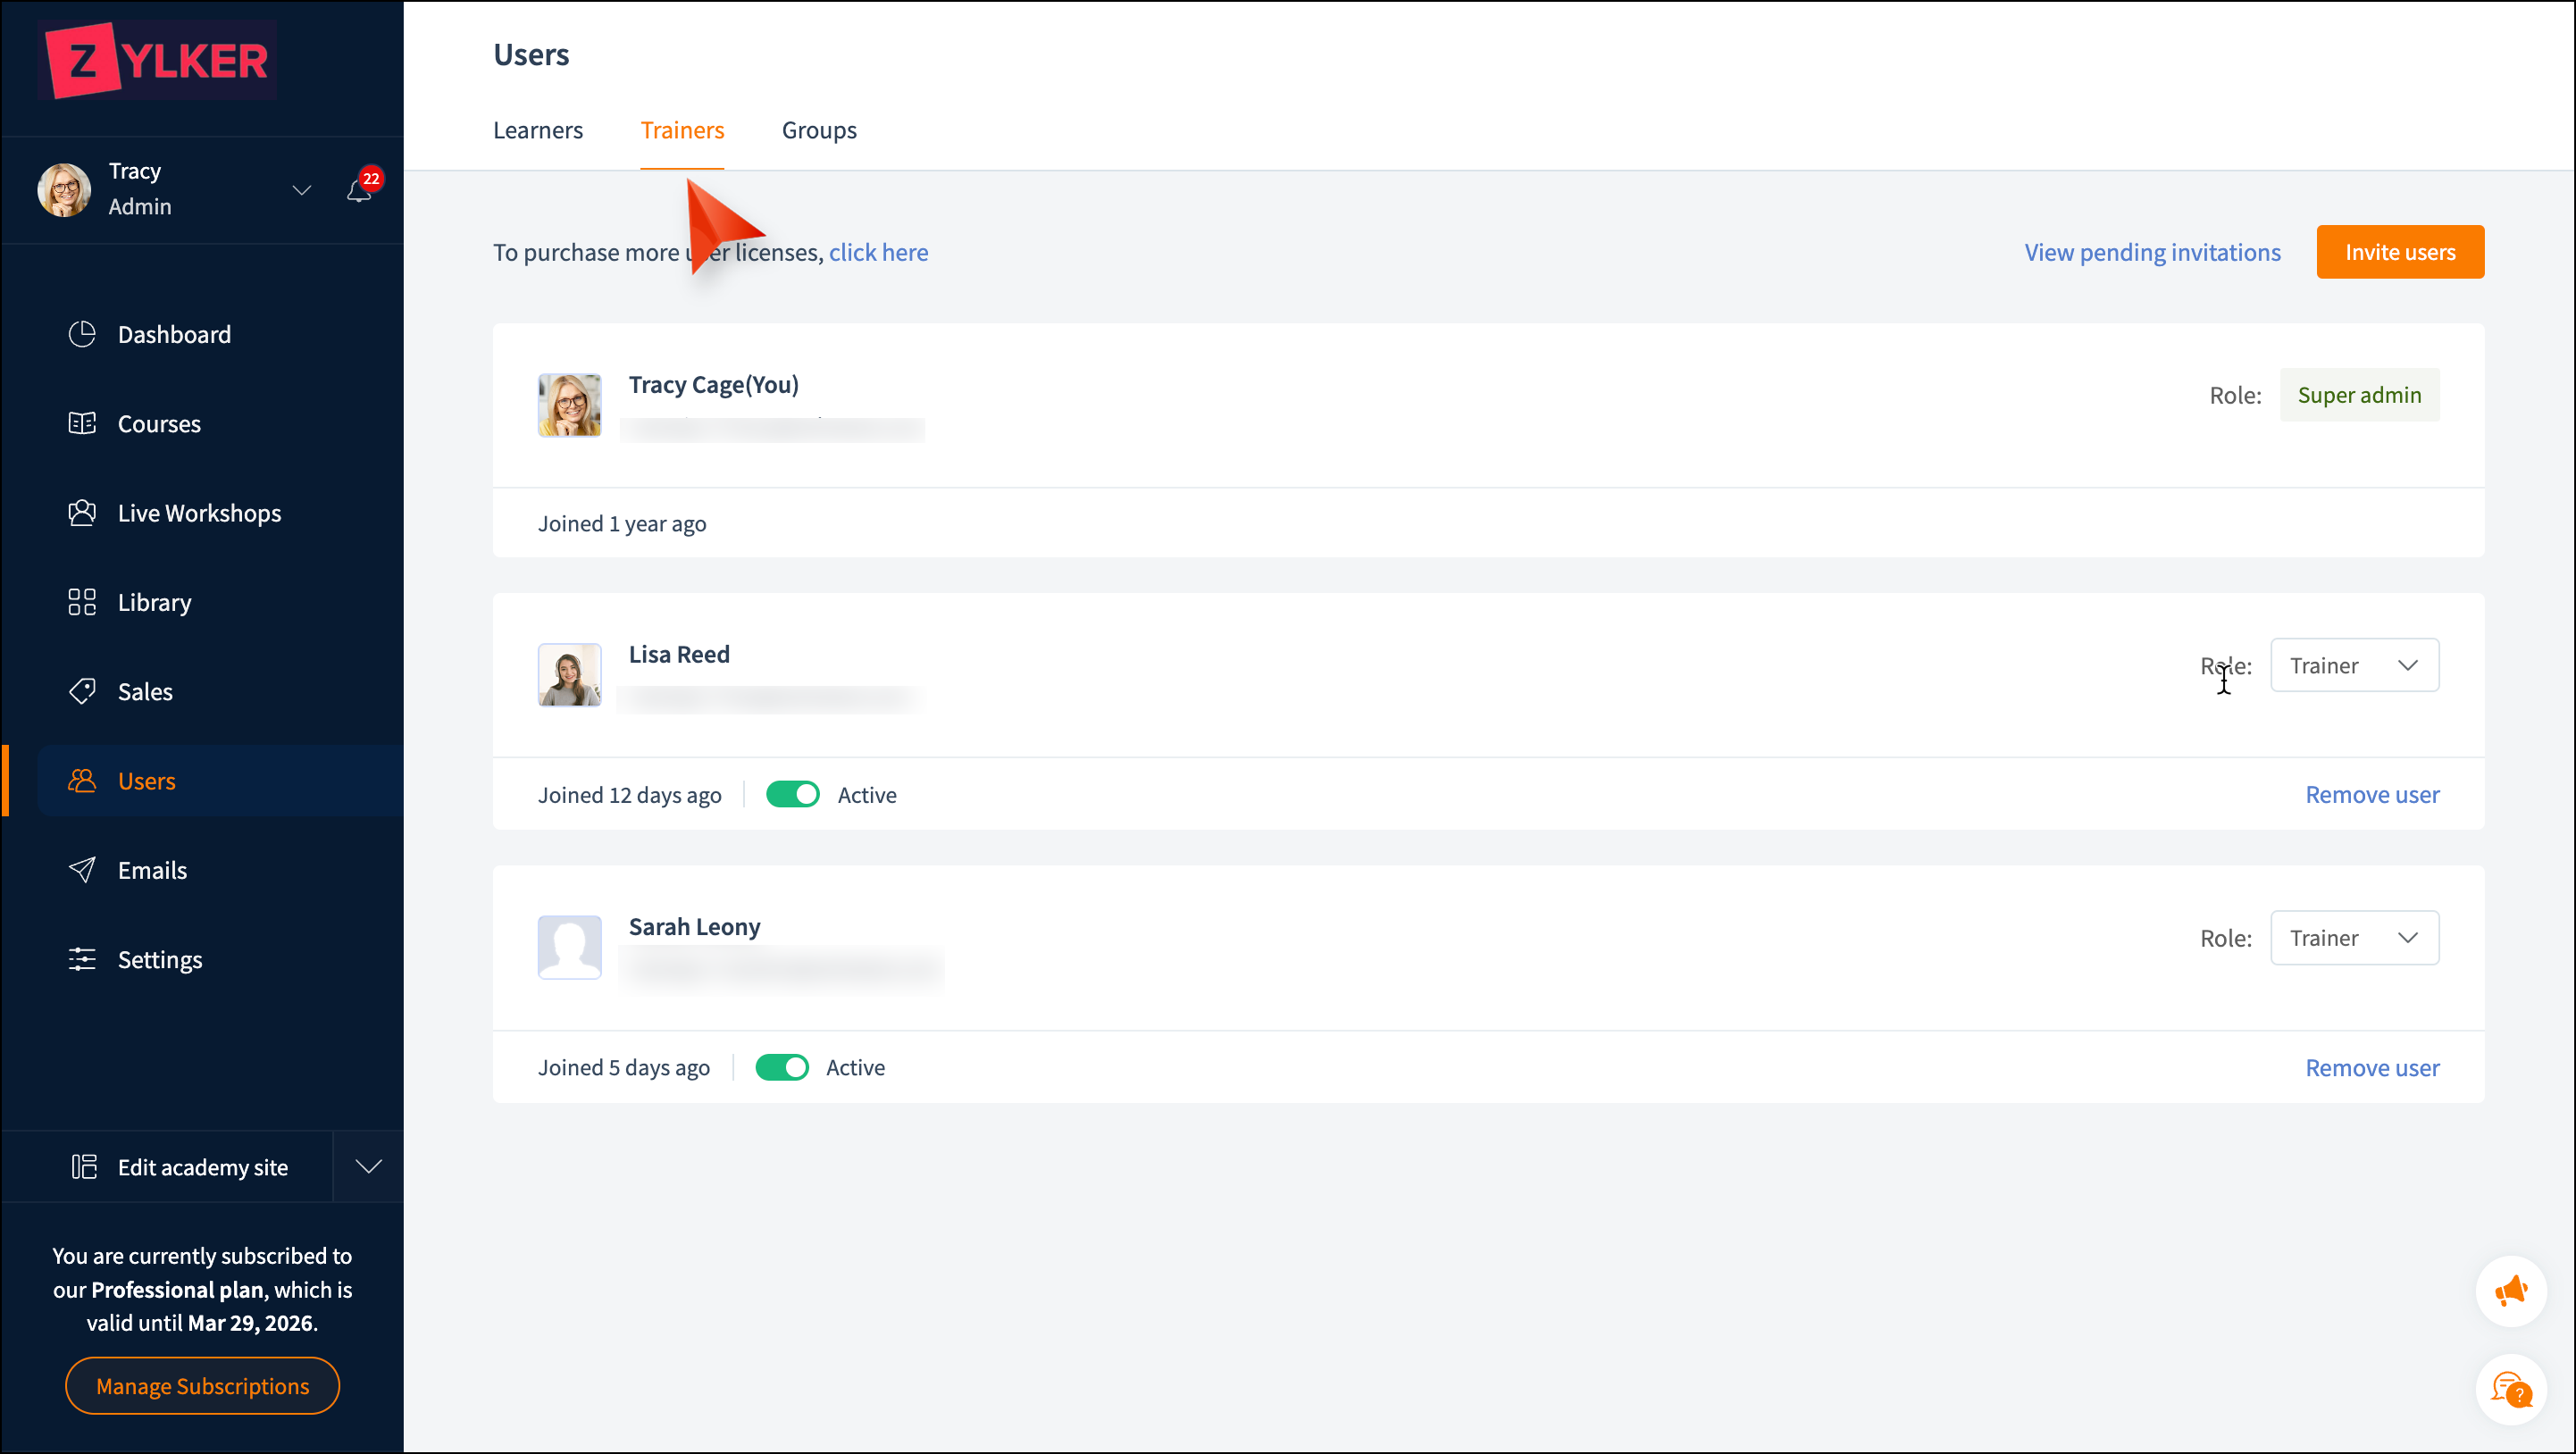This screenshot has width=2576, height=1454.
Task: Open Dashboard from the sidebar icon
Action: (x=82, y=334)
